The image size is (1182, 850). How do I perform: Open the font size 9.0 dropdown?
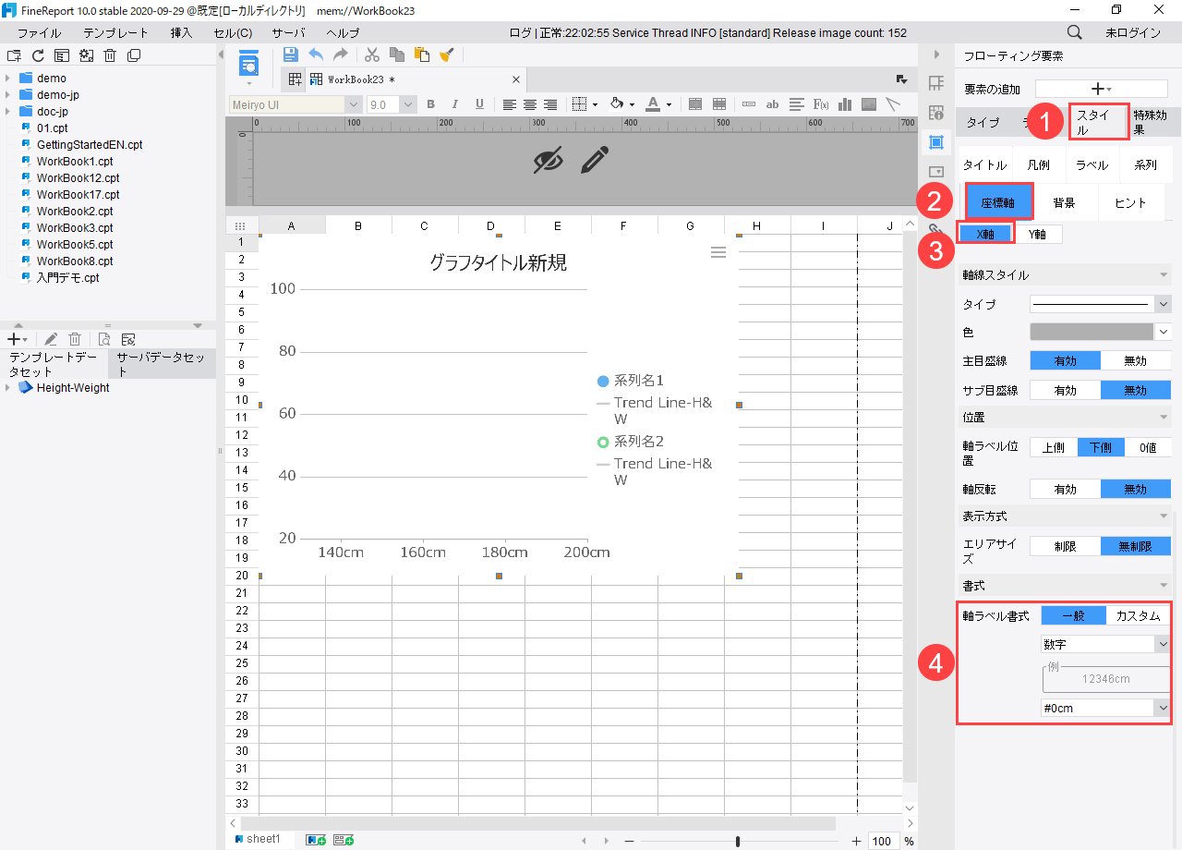pos(408,105)
